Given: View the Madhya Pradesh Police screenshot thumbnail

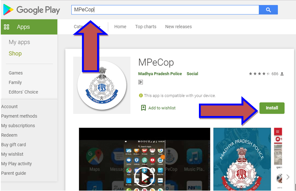Looking at the screenshot, I should pyautogui.click(x=242, y=158).
